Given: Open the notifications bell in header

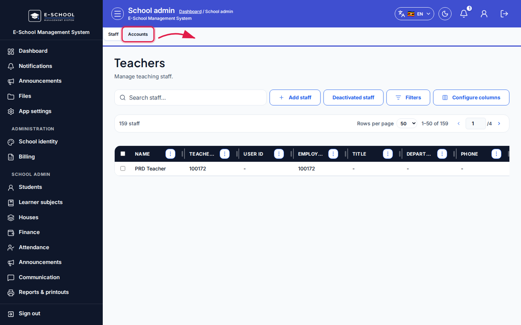Looking at the screenshot, I should 464,14.
